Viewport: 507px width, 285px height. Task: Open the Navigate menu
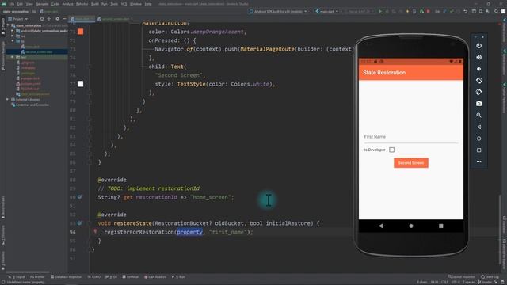(42, 4)
